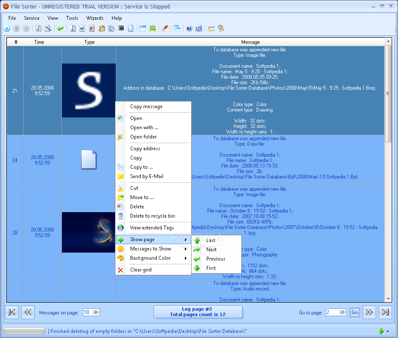Select View extended Tags entry
398x338 pixels.
153,228
